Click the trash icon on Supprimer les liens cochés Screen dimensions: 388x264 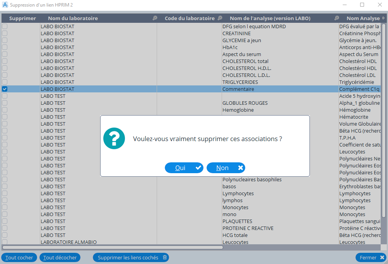165,257
